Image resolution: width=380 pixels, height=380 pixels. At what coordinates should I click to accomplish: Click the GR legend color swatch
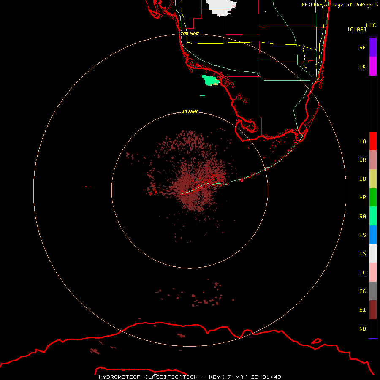coord(373,160)
